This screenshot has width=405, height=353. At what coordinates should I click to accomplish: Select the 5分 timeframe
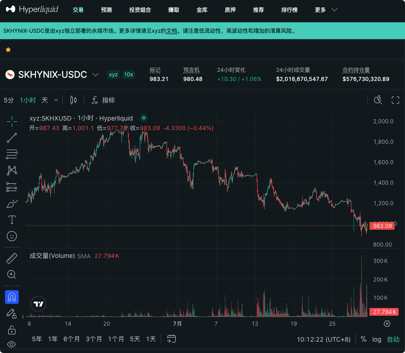click(x=9, y=100)
